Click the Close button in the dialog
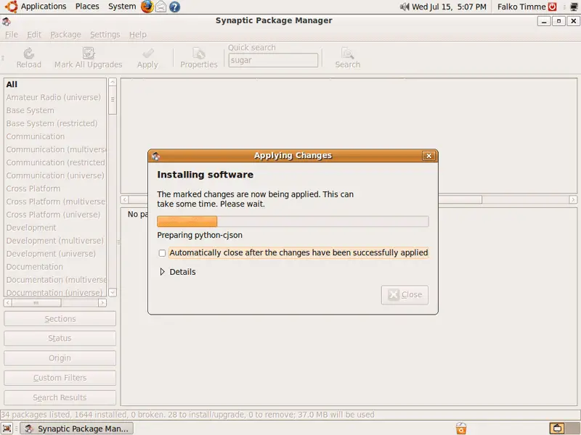Image resolution: width=581 pixels, height=435 pixels. pyautogui.click(x=405, y=295)
